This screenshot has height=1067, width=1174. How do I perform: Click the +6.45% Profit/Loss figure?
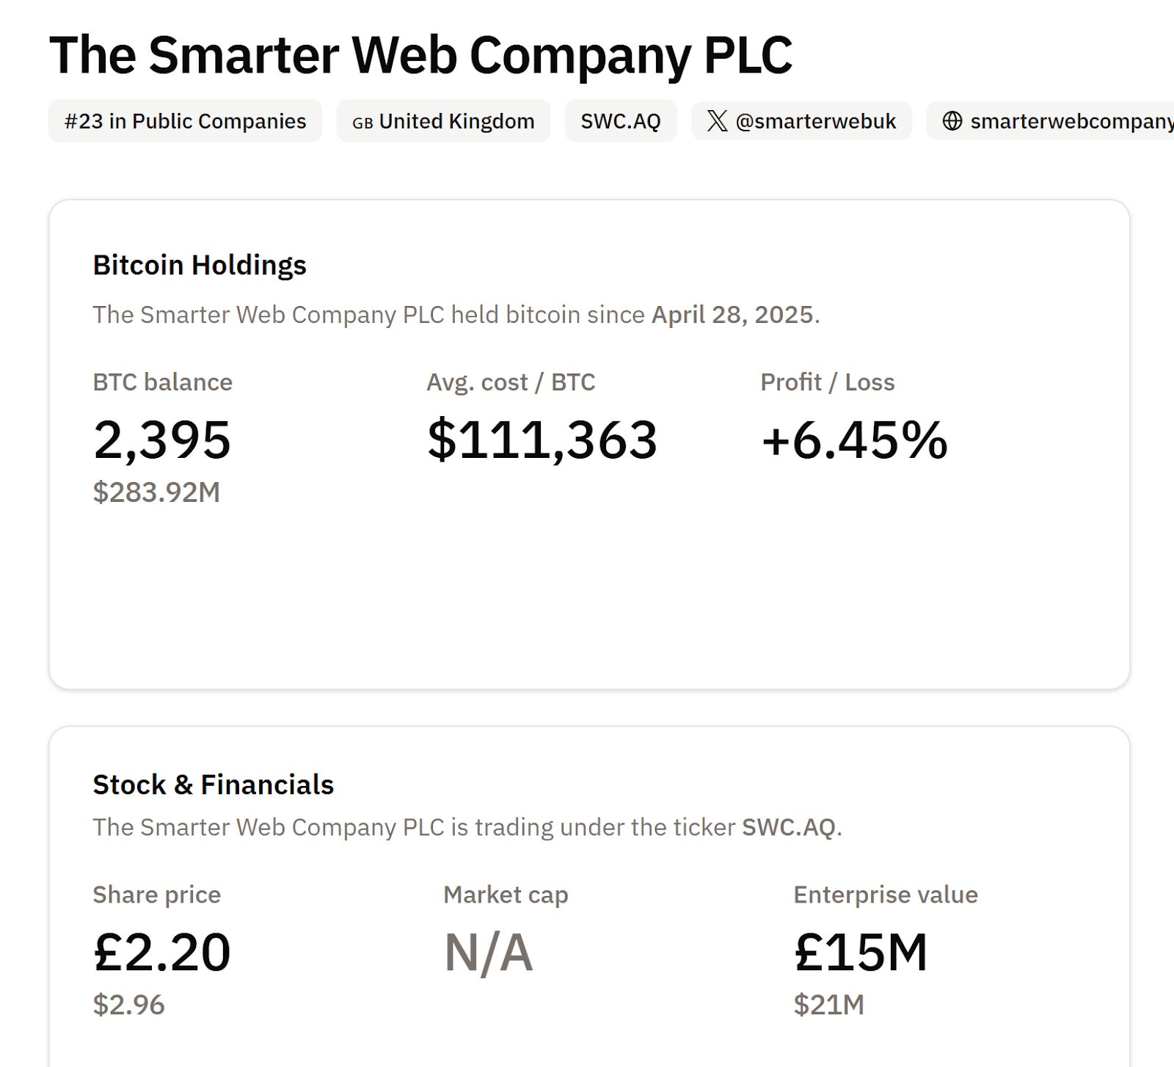[x=853, y=440]
